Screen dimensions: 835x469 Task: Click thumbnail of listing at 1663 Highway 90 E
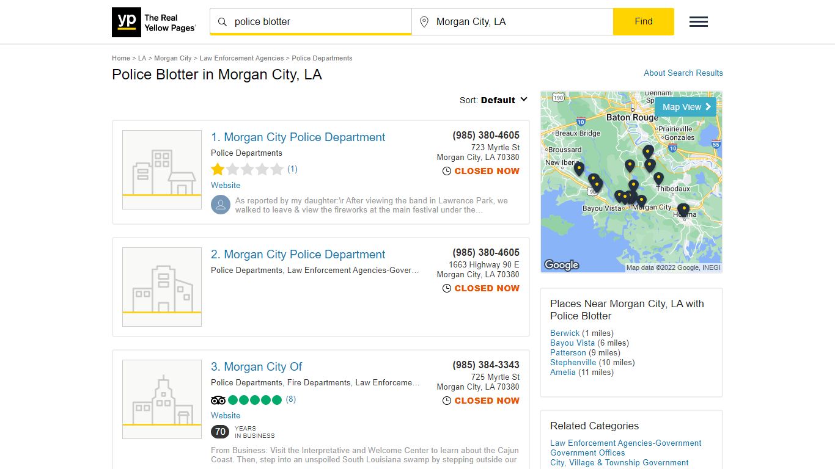pyautogui.click(x=162, y=287)
